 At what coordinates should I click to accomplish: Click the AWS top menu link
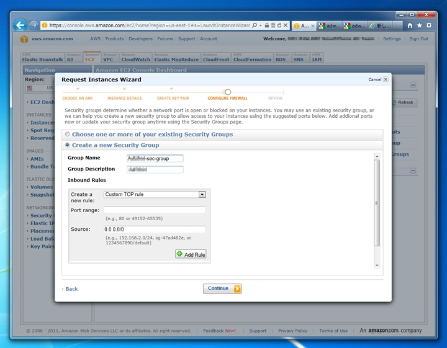pyautogui.click(x=95, y=38)
